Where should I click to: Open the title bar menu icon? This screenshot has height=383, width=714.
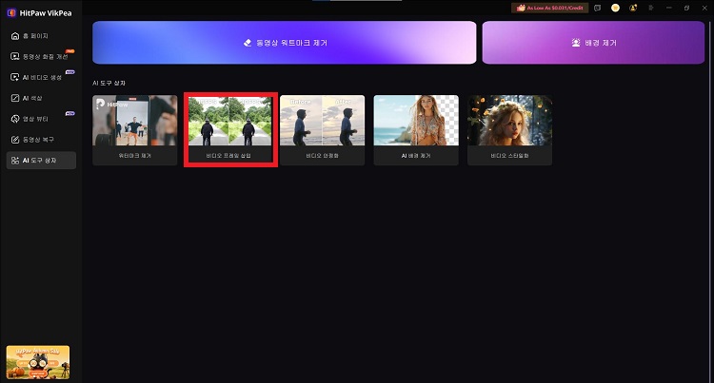[651, 8]
